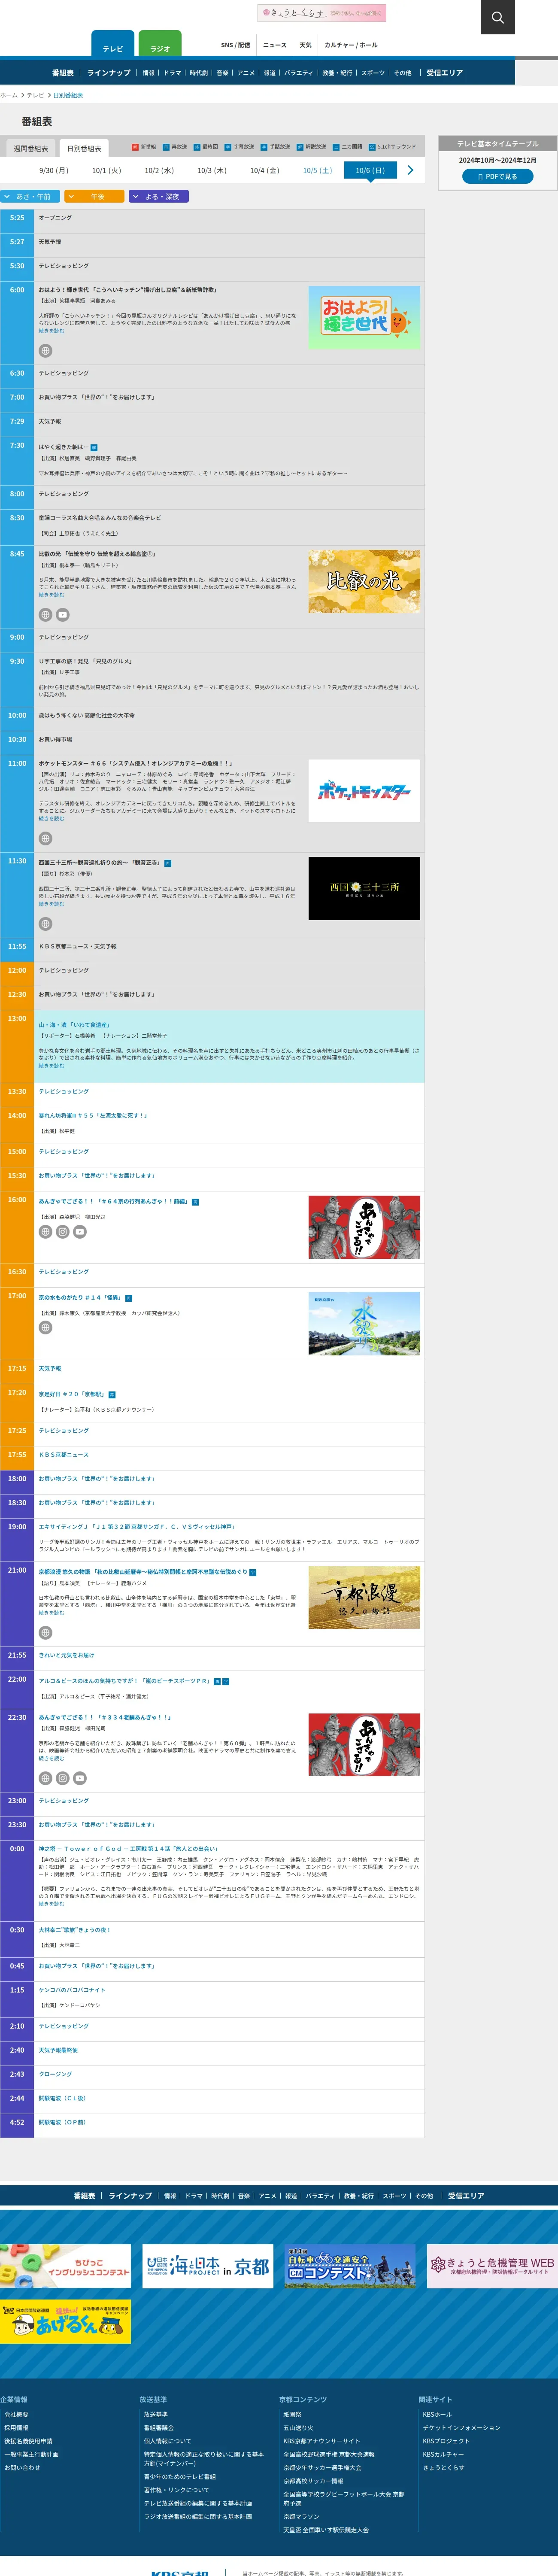This screenshot has width=558, height=2576.
Task: Jump to the よる・深夜 night section
Action: coord(159,196)
